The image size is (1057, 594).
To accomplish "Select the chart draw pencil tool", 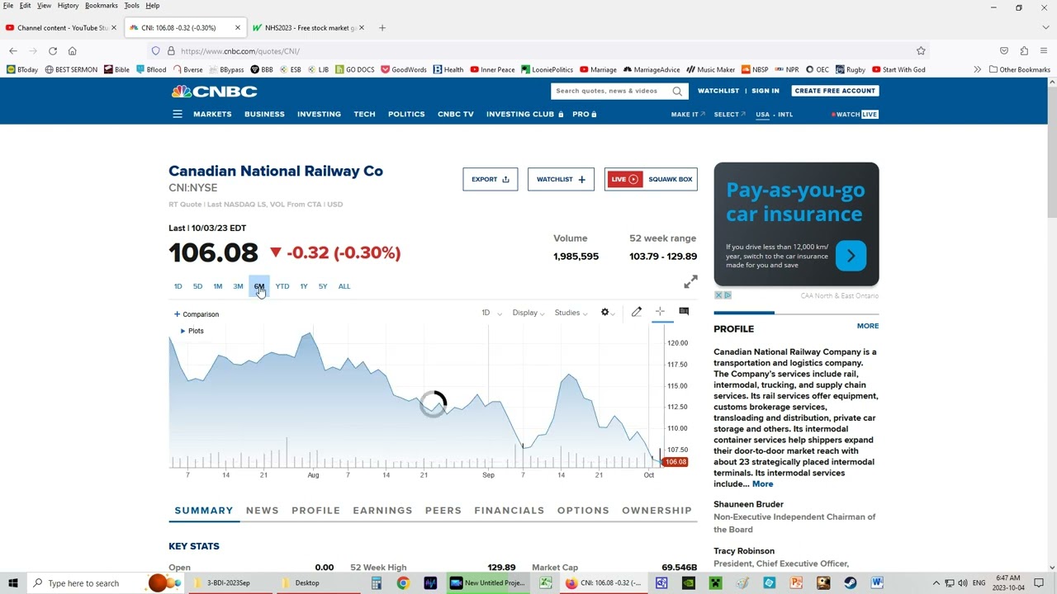I will click(x=637, y=312).
